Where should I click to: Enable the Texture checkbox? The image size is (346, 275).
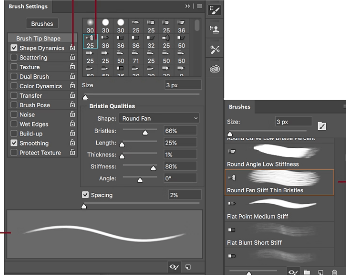14,67
